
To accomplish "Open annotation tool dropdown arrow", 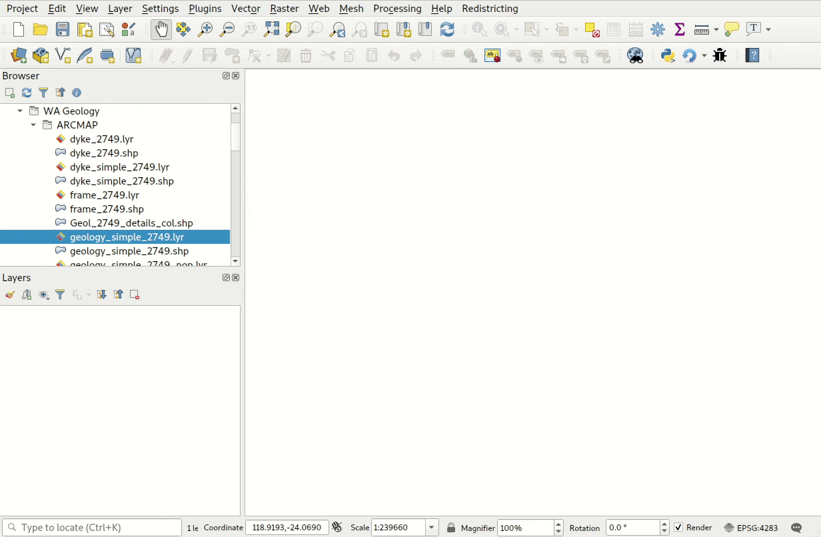I will click(768, 29).
